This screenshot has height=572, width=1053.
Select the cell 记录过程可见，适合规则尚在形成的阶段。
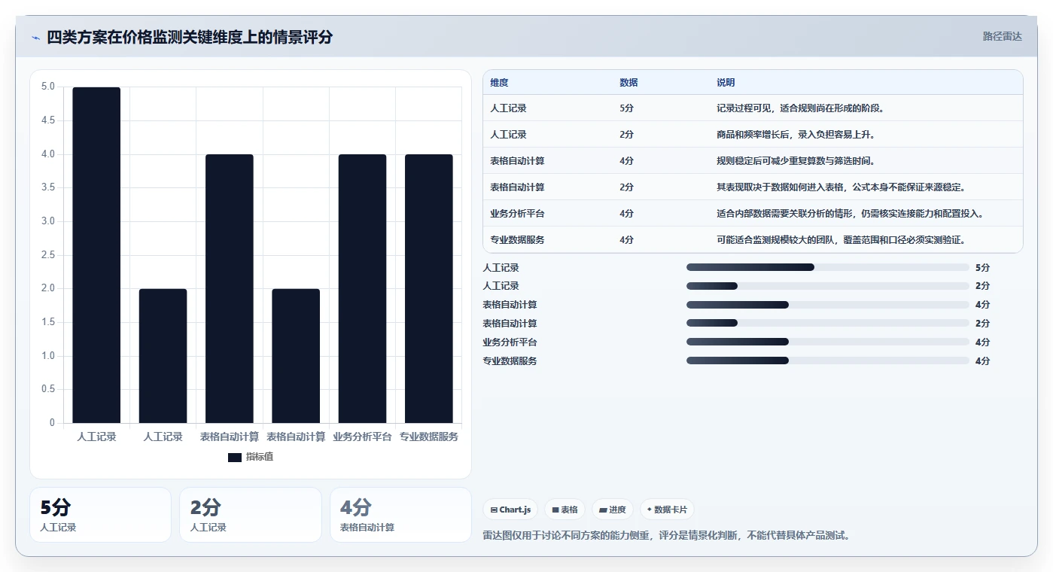click(x=800, y=108)
